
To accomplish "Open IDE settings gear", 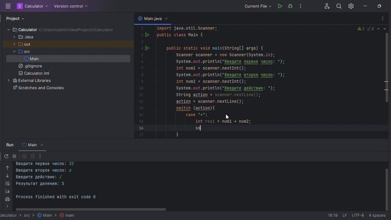I will 351,6.
